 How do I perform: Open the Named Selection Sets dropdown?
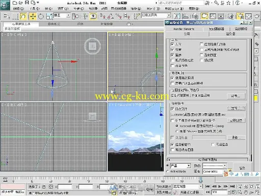pos(156,15)
